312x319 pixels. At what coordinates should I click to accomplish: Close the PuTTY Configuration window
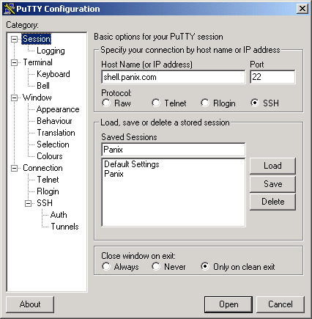(x=302, y=9)
